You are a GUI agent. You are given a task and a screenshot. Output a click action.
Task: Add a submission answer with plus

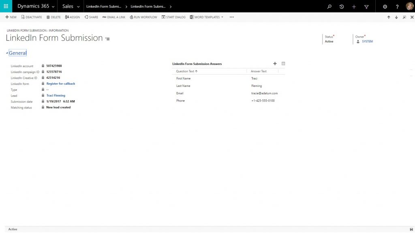click(275, 63)
